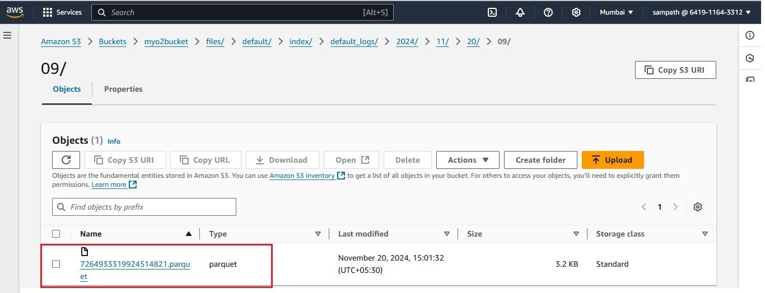Open the AWS home logo
Viewport: 765px width, 293px height.
point(15,12)
